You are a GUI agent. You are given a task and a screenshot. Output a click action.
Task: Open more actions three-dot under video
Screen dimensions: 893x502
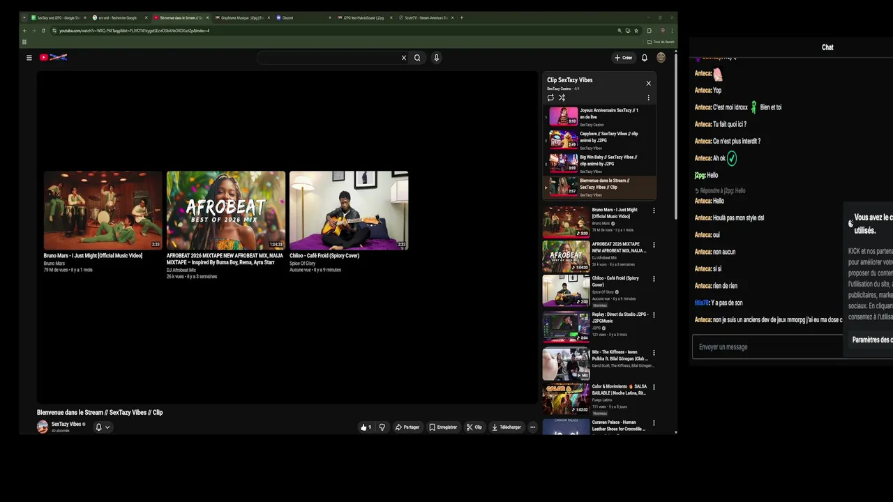[532, 427]
